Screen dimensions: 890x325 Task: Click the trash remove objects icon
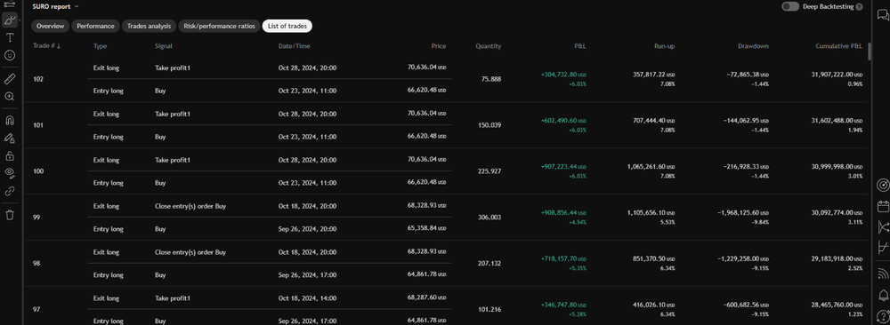(9, 215)
